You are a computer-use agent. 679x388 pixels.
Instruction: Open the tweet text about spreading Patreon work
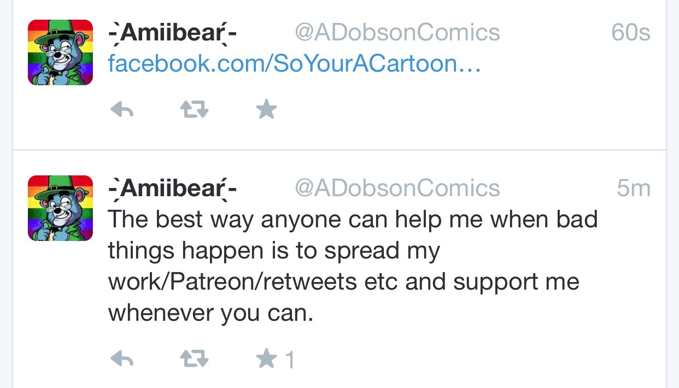(x=353, y=266)
